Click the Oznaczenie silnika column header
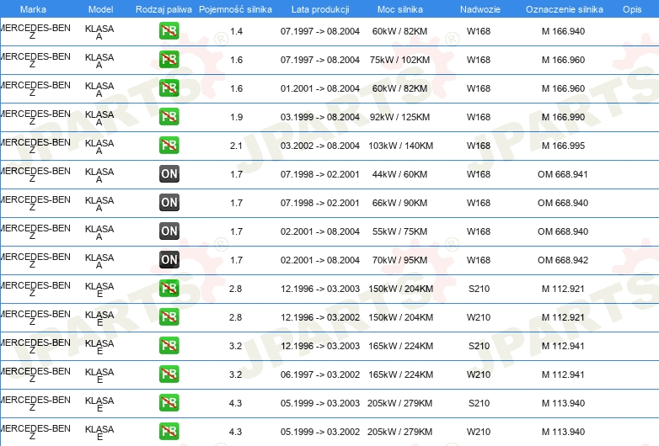 click(x=565, y=9)
